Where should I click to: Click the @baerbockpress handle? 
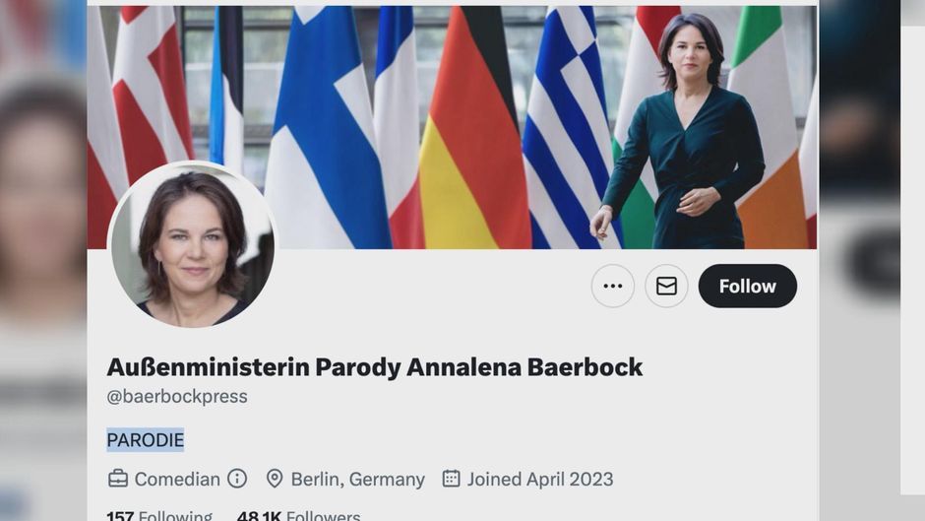click(177, 396)
